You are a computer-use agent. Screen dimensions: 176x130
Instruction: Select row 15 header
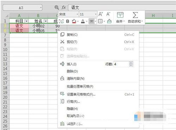tap(5, 73)
